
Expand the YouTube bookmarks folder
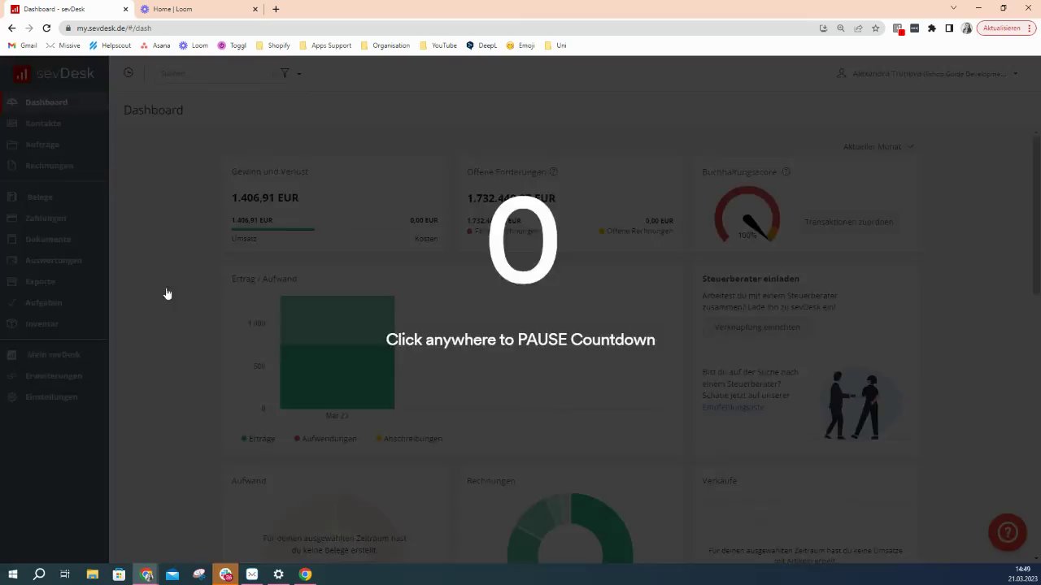click(438, 45)
